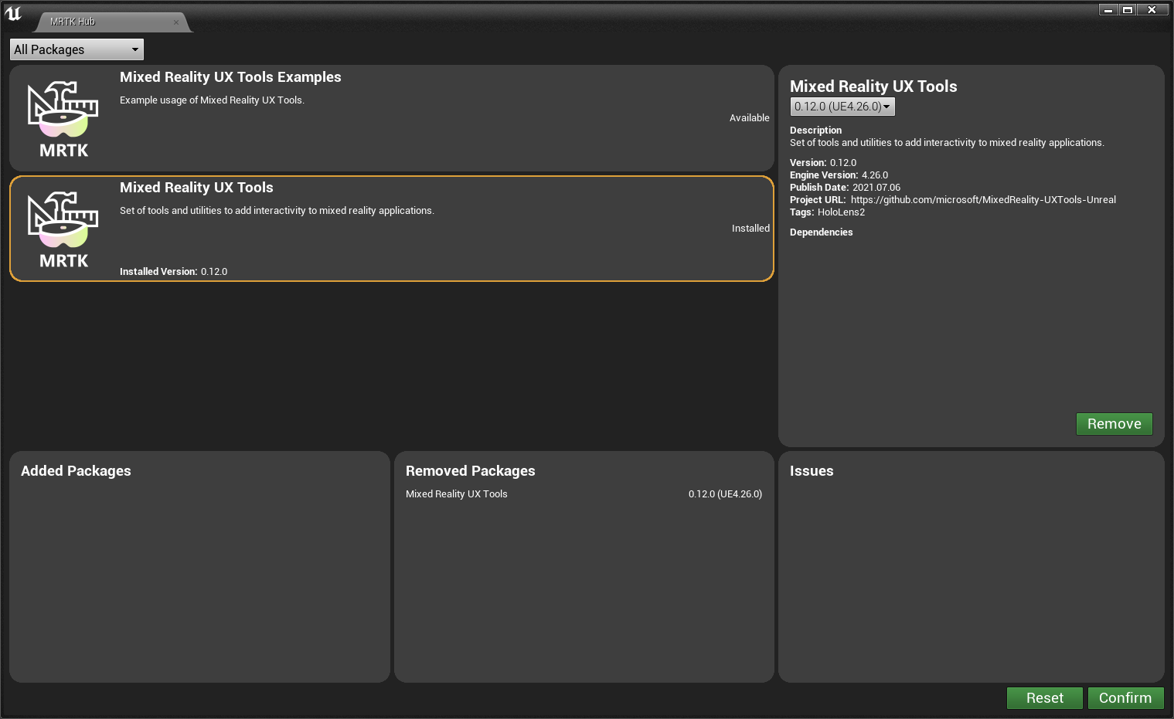Click the Installed Version 0.12.0 text
Viewport: 1174px width, 719px height.
173,271
